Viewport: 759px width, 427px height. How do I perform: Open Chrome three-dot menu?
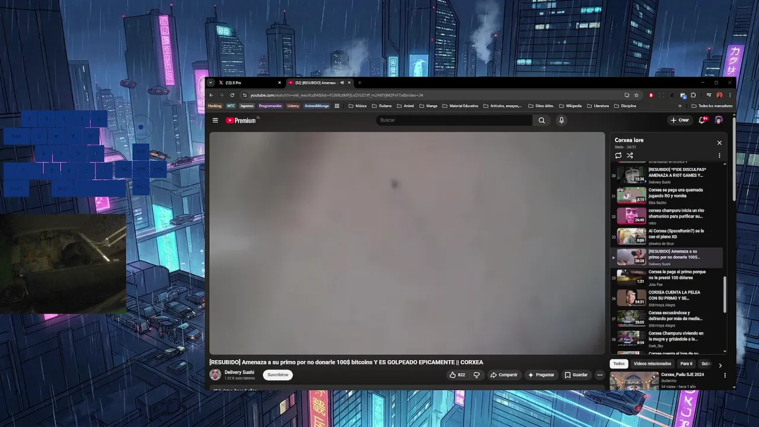click(x=730, y=95)
